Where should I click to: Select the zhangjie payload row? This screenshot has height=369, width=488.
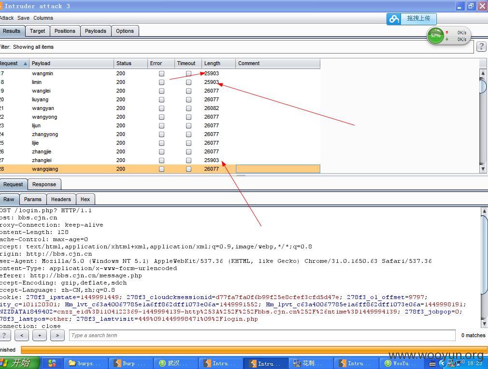[x=160, y=151]
